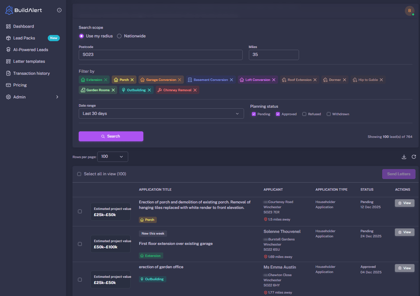The height and width of the screenshot is (296, 420).
Task: Open Letter templates from the sidebar
Action: coord(29,61)
